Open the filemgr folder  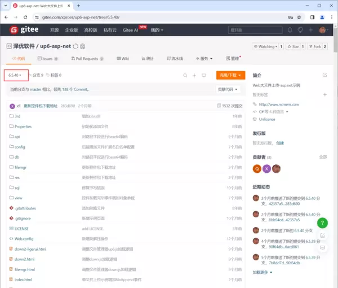(21, 167)
